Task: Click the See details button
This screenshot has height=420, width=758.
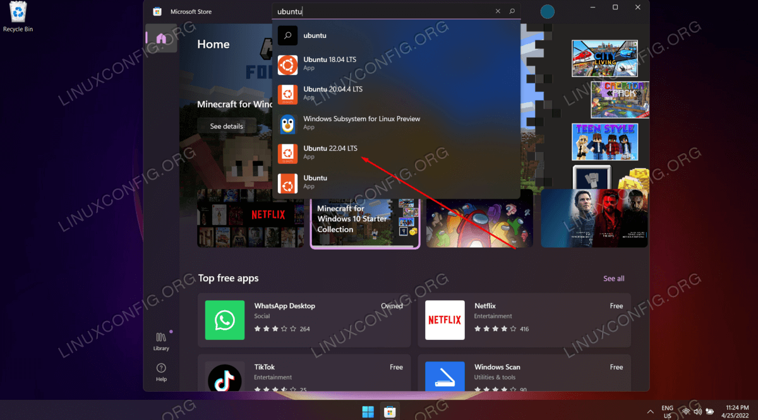Action: [x=226, y=126]
